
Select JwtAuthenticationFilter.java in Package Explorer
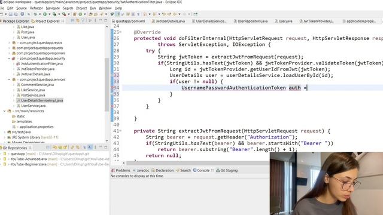42,64
